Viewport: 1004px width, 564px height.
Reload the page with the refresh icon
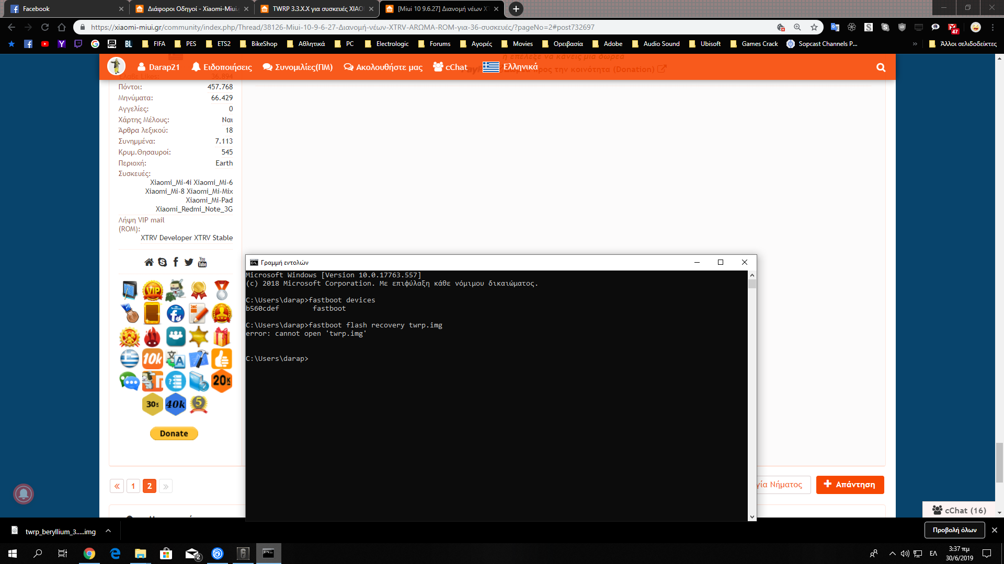45,27
